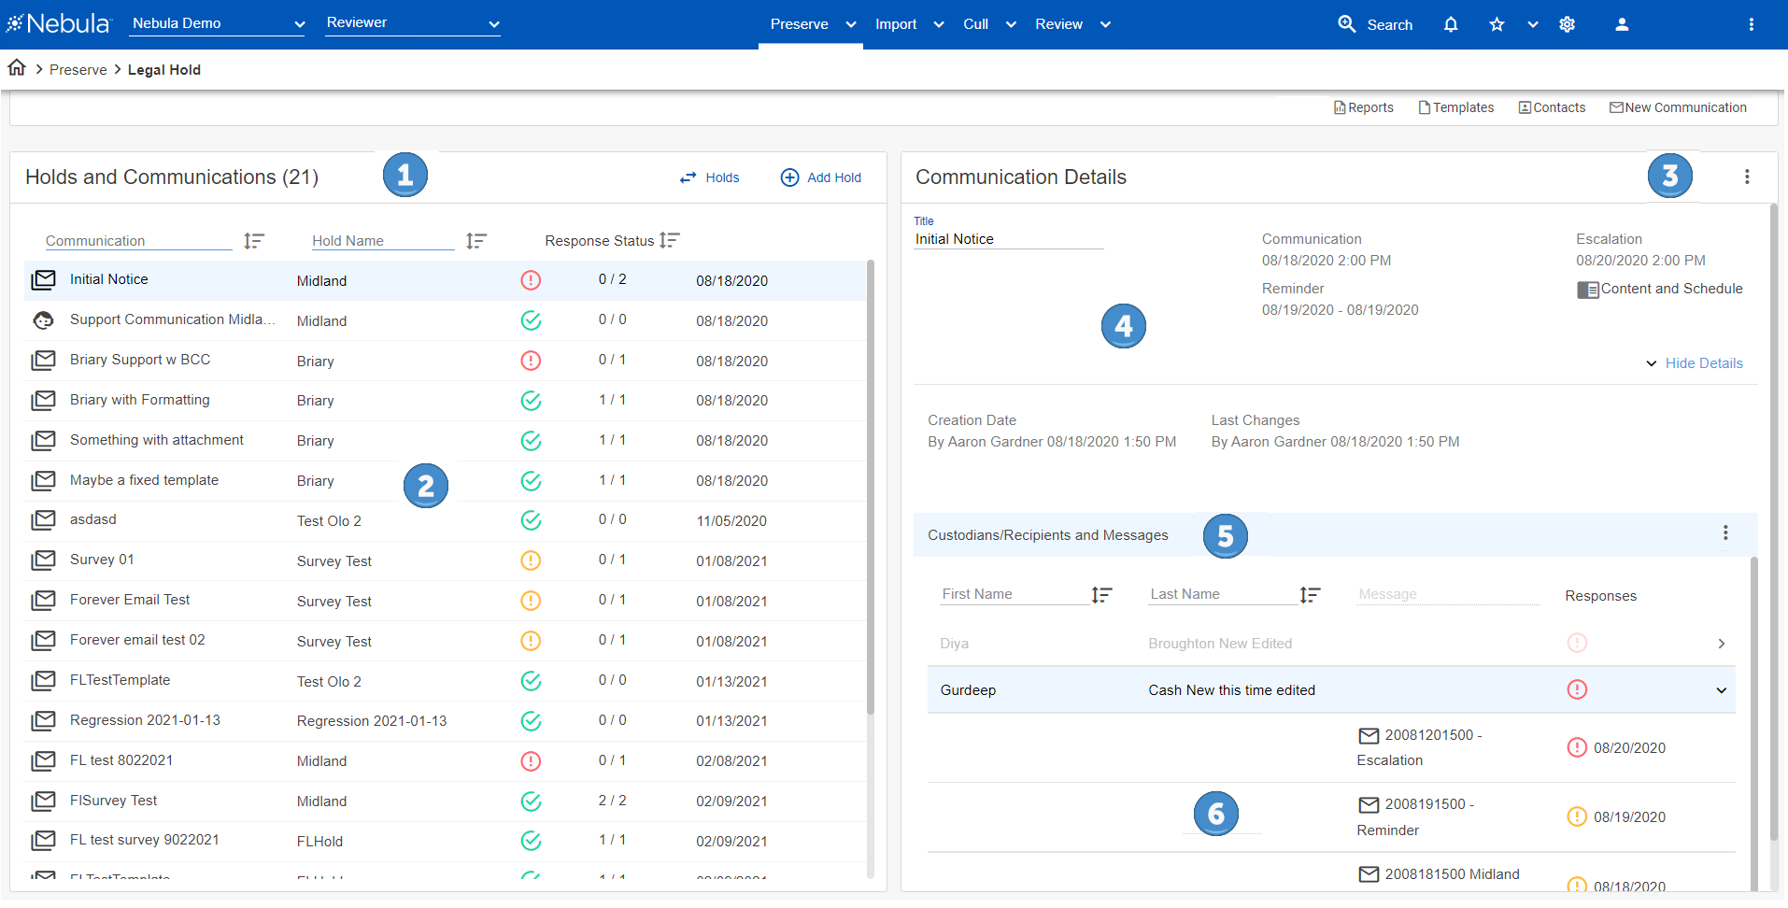
Task: Open favorites star icon
Action: point(1497,24)
